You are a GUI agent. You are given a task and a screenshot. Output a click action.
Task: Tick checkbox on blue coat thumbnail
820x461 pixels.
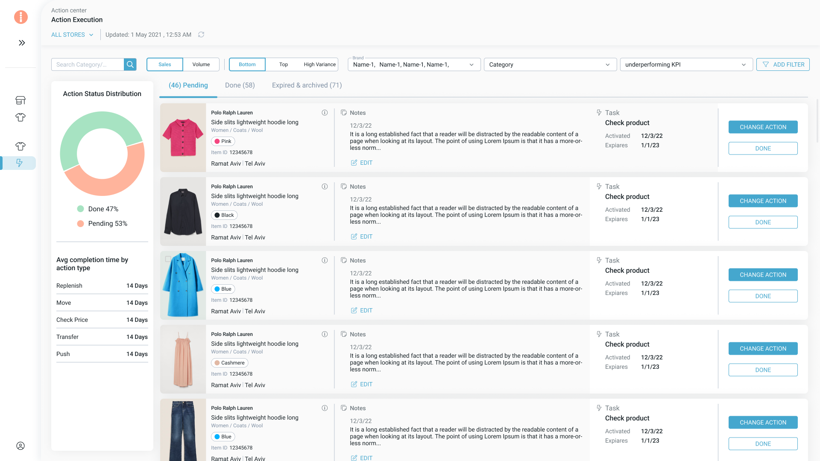point(168,259)
